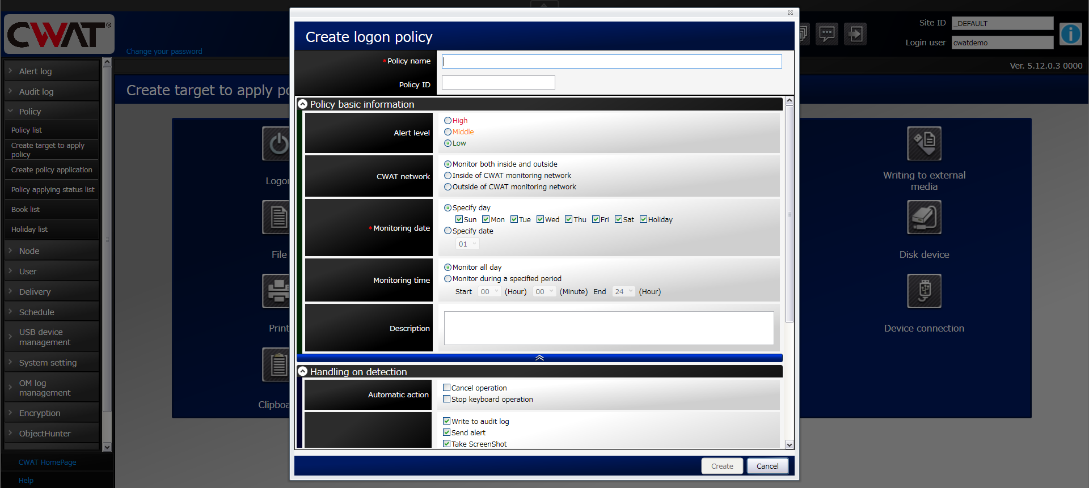Expand the Audit log menu
This screenshot has height=488, width=1089.
(52, 92)
